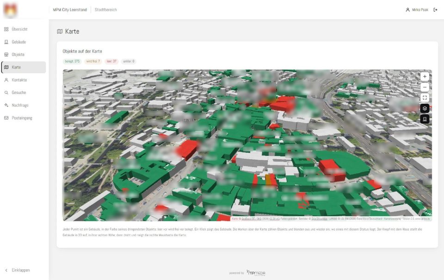Enter fullscreen map view
This screenshot has width=444, height=280.
(425, 98)
